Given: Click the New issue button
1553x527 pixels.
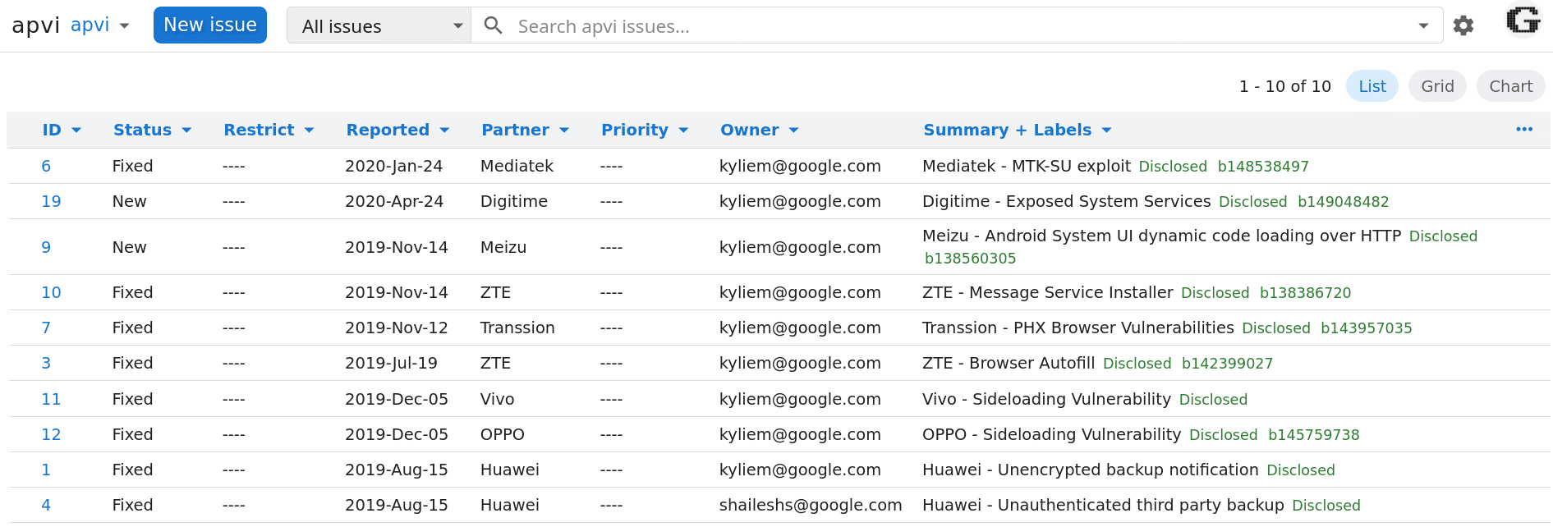Looking at the screenshot, I should pyautogui.click(x=210, y=25).
